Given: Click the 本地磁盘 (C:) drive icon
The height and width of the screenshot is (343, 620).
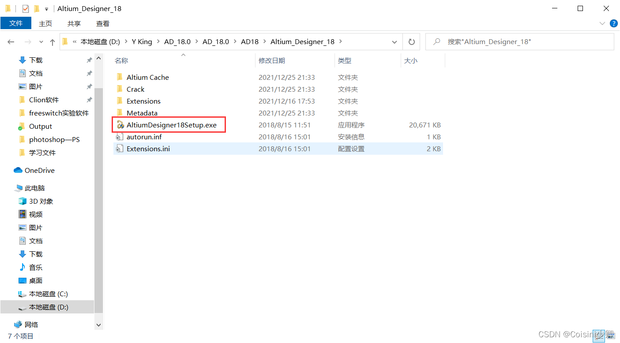Looking at the screenshot, I should (x=23, y=294).
